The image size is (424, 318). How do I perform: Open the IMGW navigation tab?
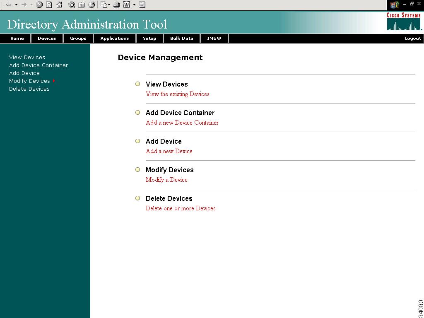214,39
